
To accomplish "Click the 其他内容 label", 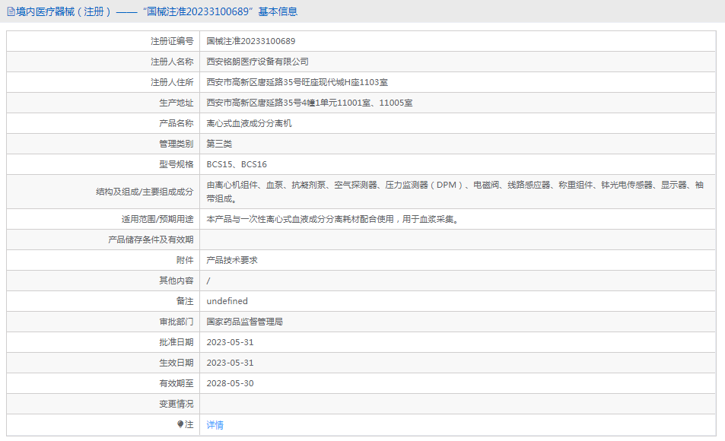I will (176, 281).
